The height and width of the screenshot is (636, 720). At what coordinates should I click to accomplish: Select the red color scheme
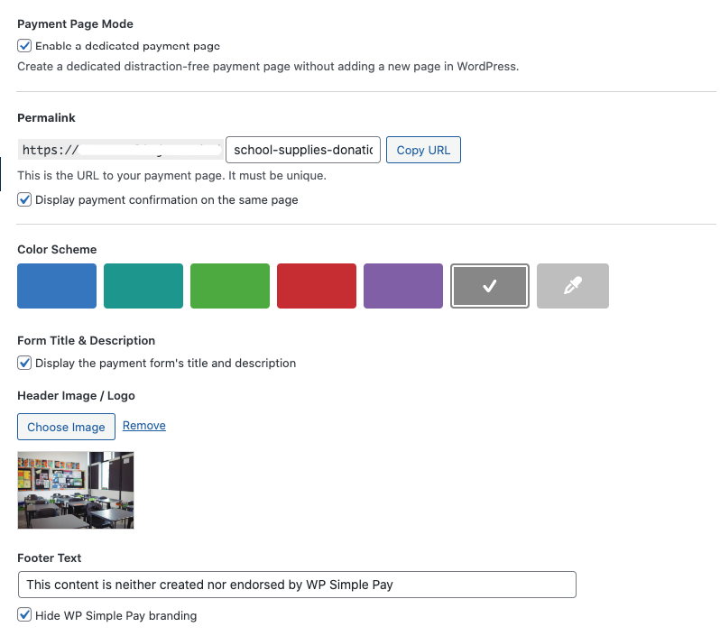tap(317, 286)
